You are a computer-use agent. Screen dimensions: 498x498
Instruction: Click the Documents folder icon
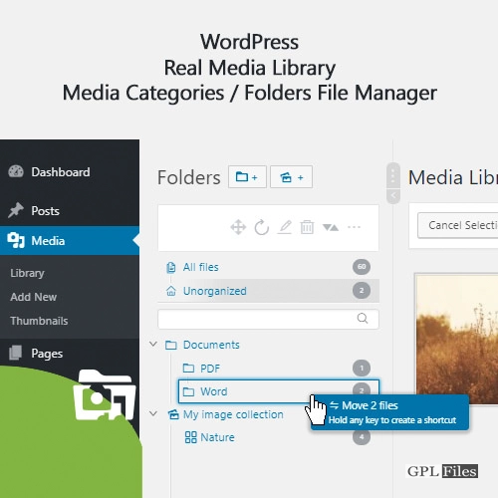pyautogui.click(x=171, y=345)
